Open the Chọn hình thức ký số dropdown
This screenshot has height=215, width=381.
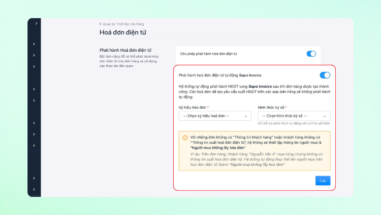click(x=294, y=116)
